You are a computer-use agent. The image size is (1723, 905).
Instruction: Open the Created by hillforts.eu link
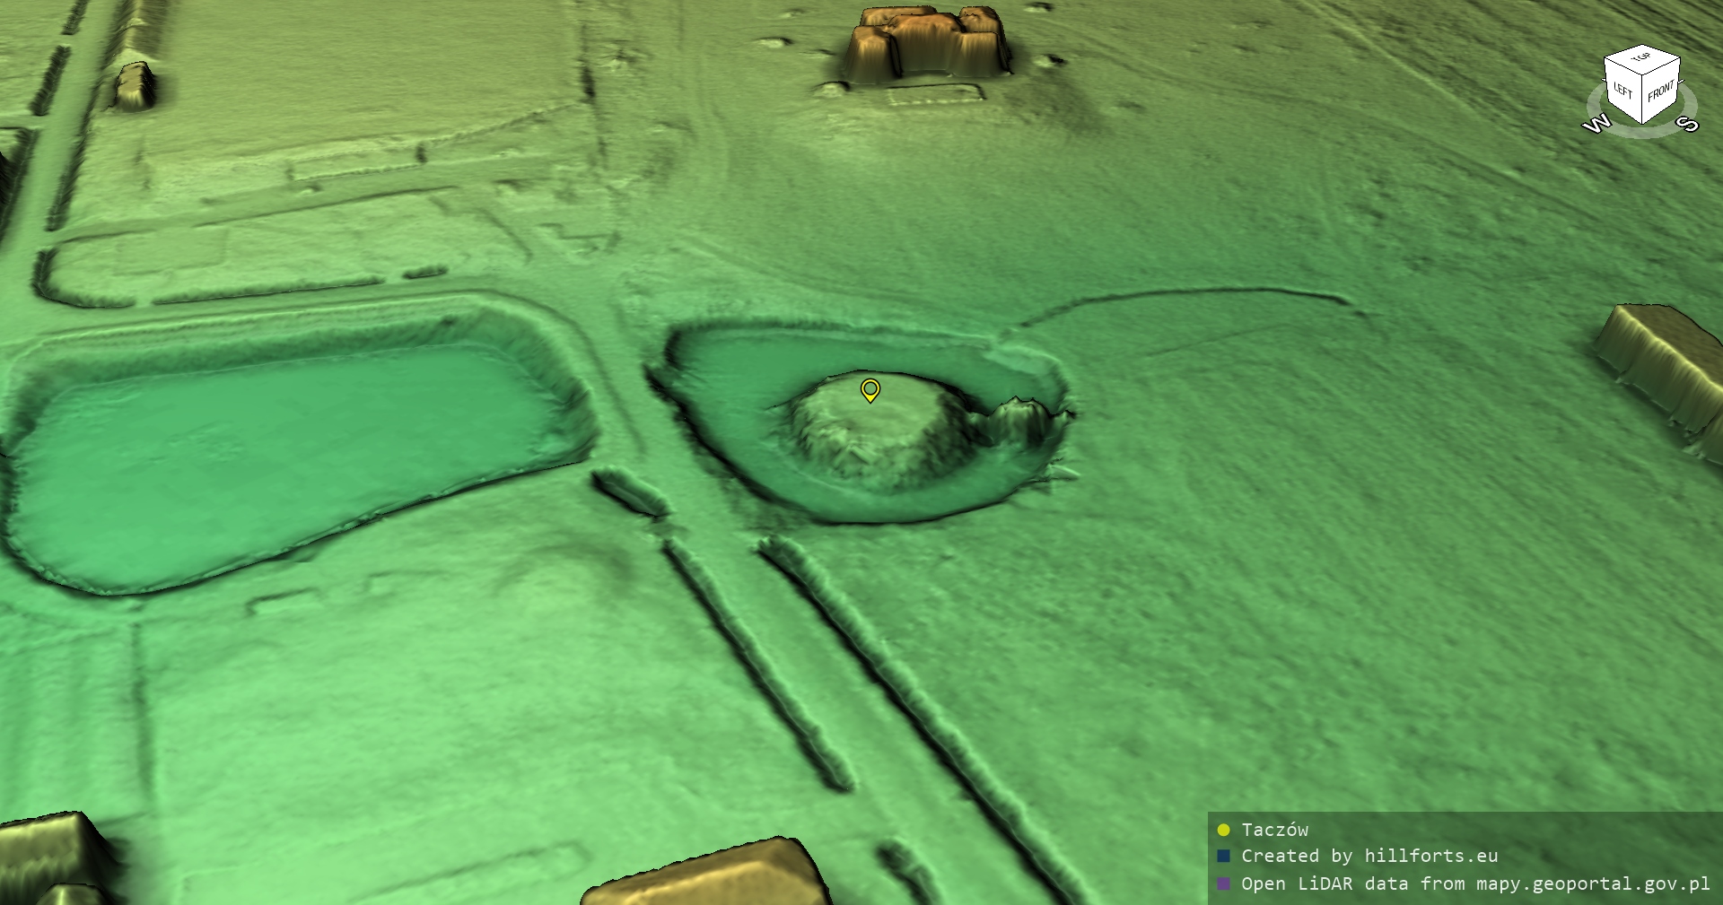point(1369,857)
